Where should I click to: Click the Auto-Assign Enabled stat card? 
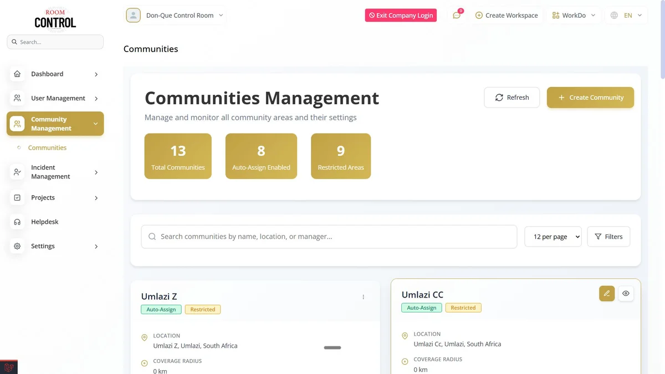(261, 156)
